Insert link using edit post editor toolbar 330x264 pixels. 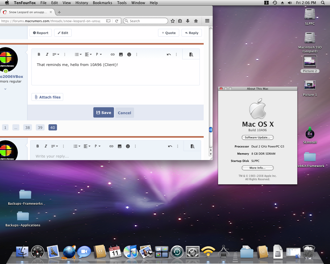(x=113, y=54)
